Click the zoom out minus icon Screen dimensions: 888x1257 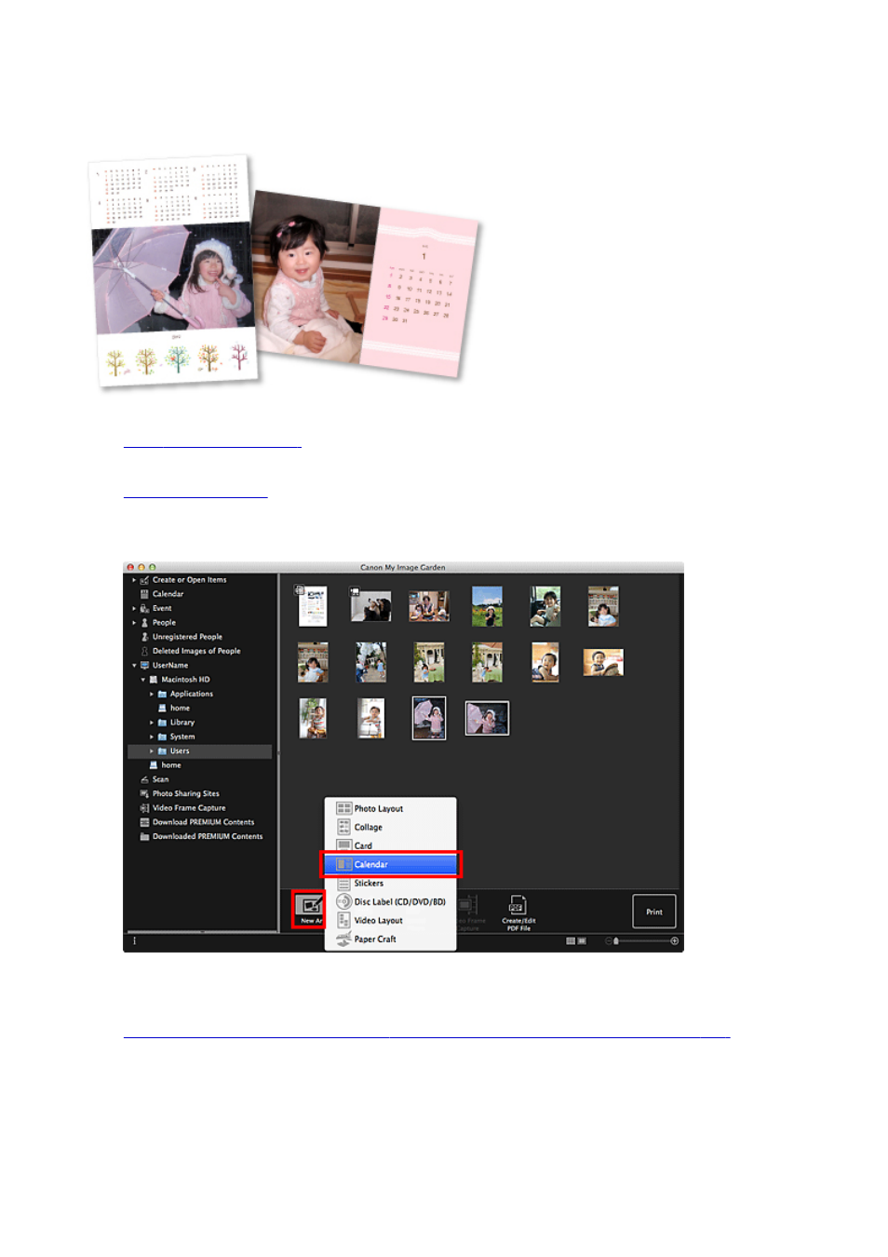click(x=608, y=941)
